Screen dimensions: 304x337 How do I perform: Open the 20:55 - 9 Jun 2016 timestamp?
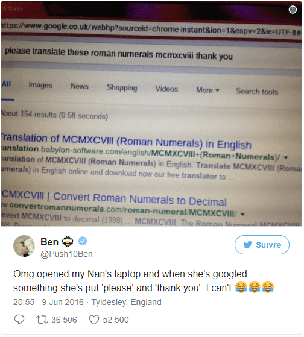click(x=48, y=302)
